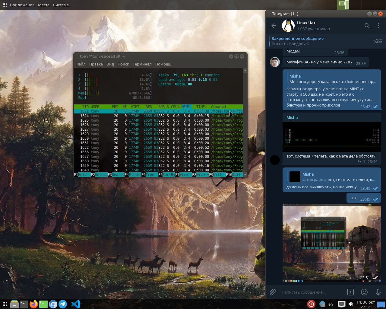Launch Chromium from the bottom panel
The height and width of the screenshot is (309, 386).
pyautogui.click(x=53, y=304)
